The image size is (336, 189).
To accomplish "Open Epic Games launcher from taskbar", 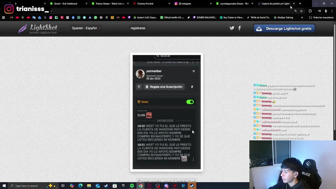I will (x=123, y=186).
